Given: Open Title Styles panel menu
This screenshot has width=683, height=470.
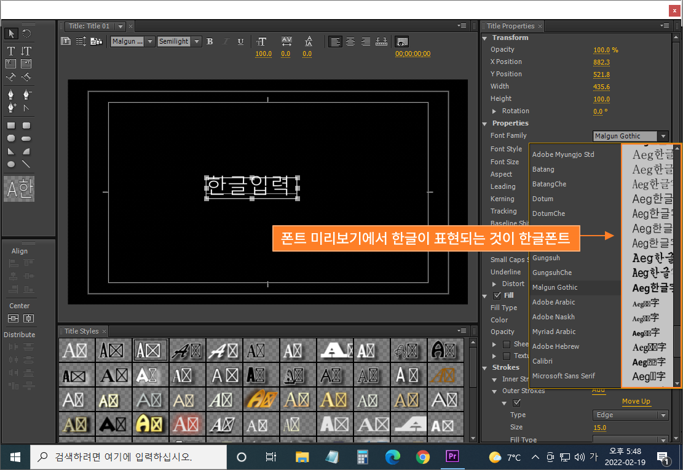Looking at the screenshot, I should (462, 331).
